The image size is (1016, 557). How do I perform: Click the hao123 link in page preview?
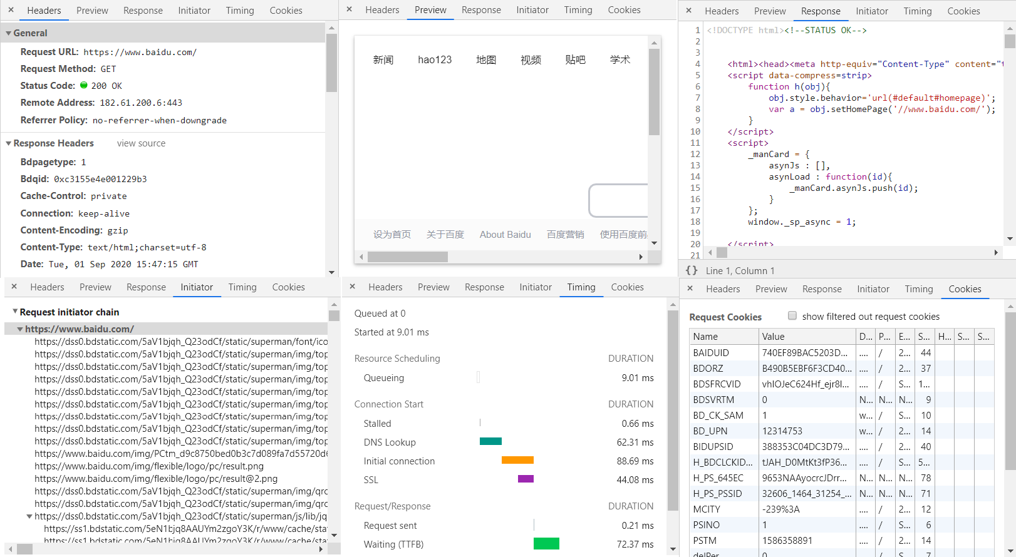[435, 60]
